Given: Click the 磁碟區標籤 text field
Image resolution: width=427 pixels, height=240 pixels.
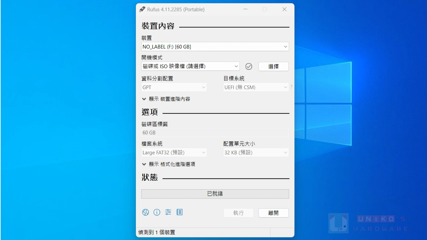Looking at the screenshot, I should 215,133.
